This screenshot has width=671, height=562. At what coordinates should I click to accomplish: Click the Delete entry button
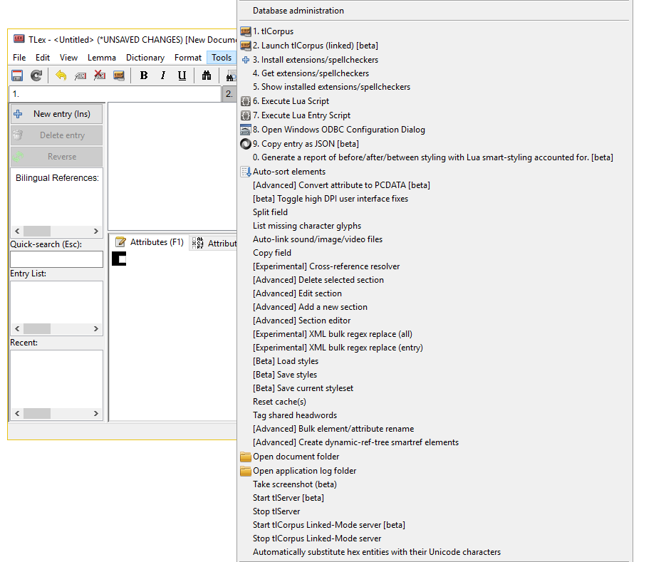[56, 135]
